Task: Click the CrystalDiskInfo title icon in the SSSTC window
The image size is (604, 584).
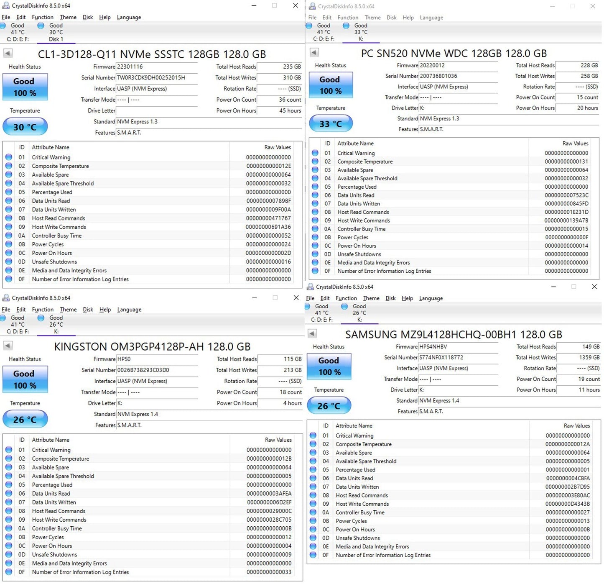Action: pyautogui.click(x=6, y=5)
